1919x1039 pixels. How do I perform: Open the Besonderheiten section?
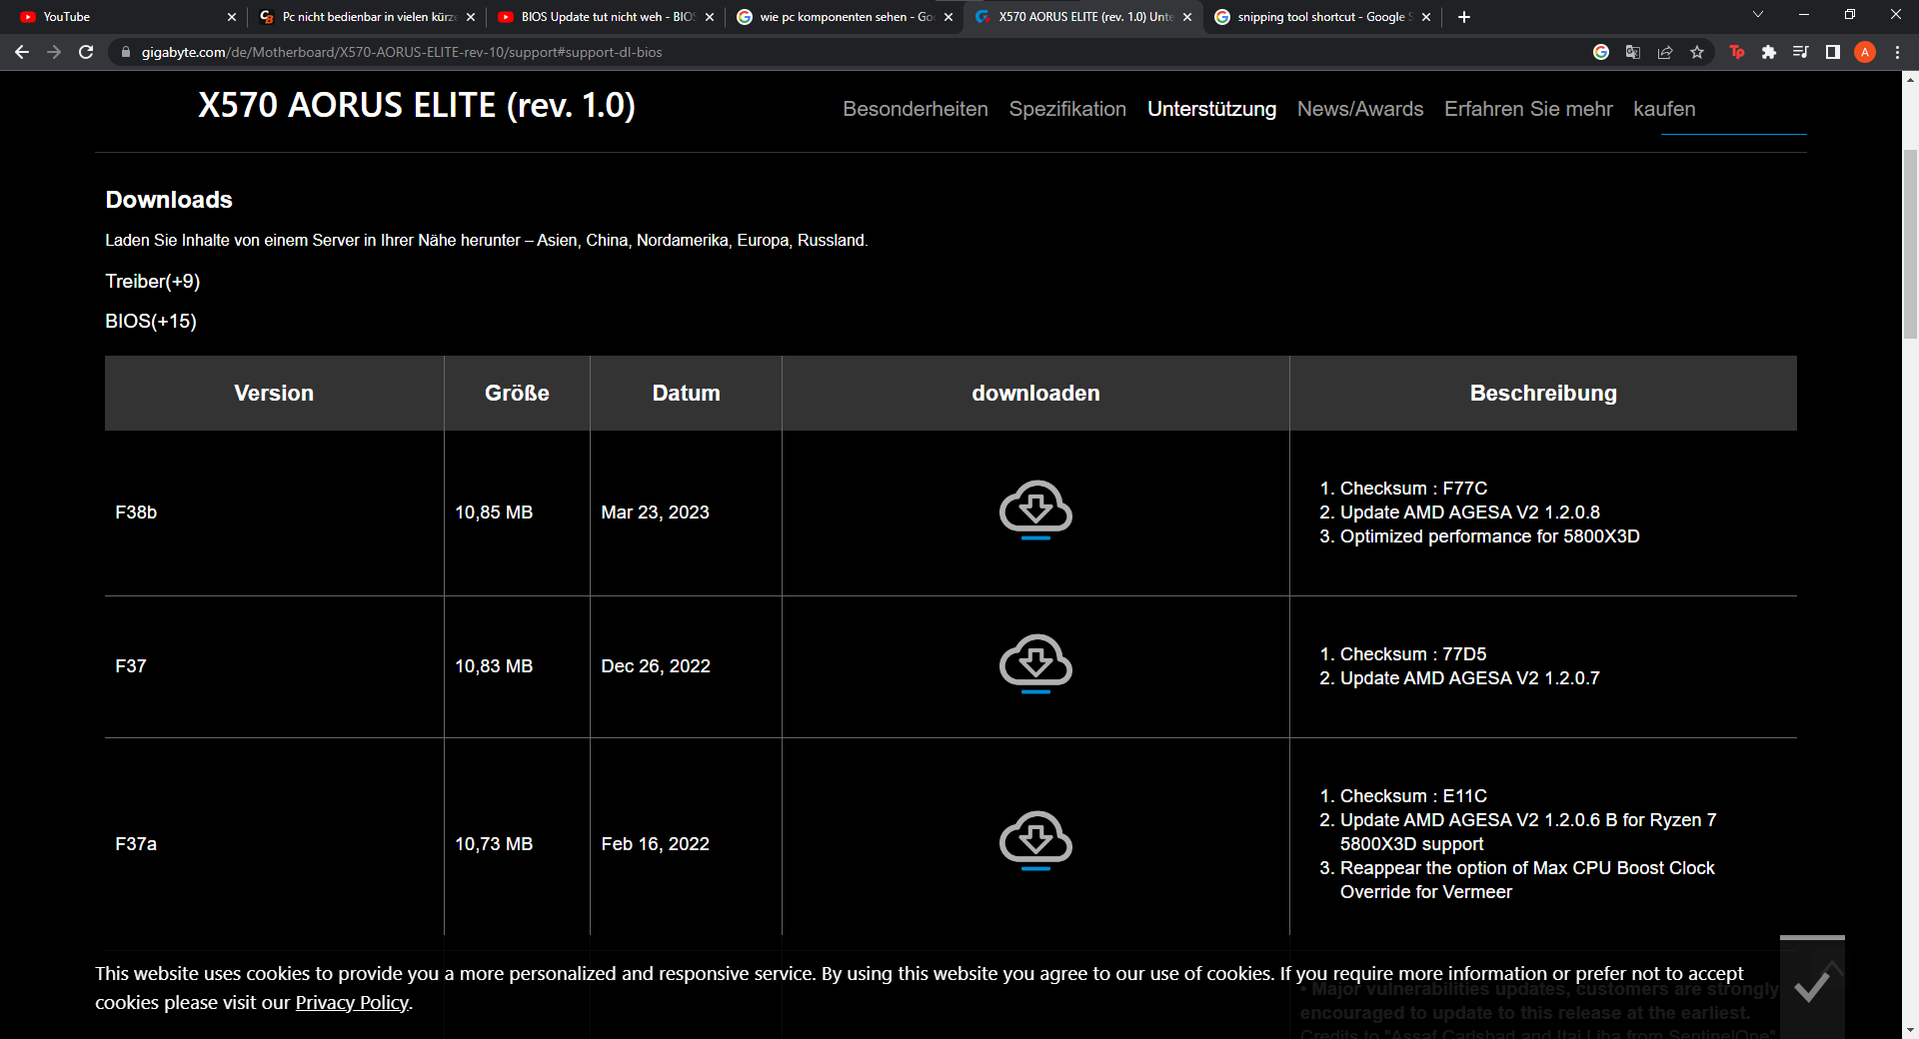coord(916,109)
